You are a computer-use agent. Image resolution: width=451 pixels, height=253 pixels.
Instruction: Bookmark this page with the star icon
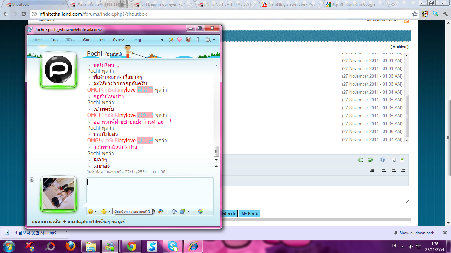(x=415, y=14)
